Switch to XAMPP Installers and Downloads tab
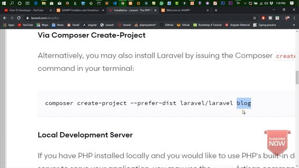Image resolution: width=299 pixels, height=168 pixels. click(x=80, y=10)
